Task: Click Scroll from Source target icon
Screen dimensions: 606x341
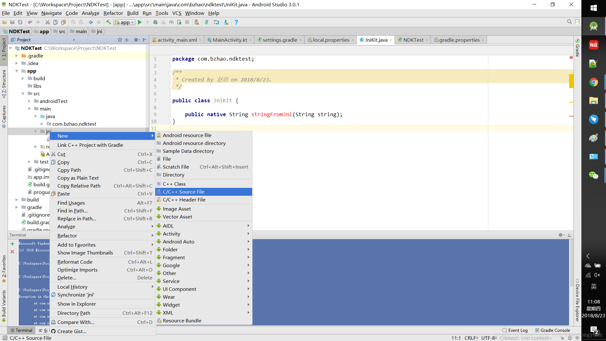Action: 120,40
